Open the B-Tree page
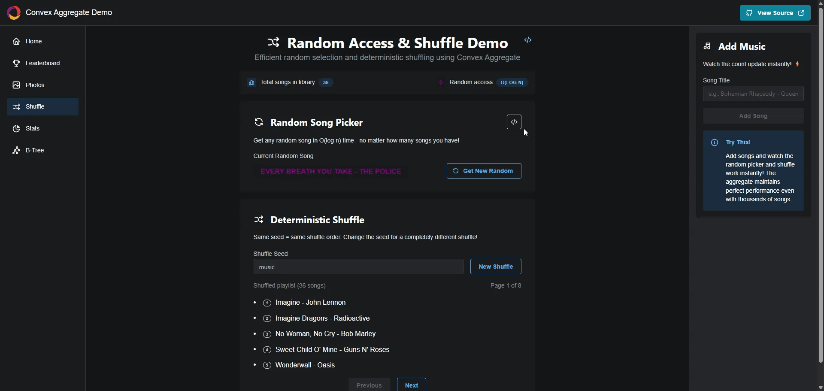824x391 pixels. point(35,150)
